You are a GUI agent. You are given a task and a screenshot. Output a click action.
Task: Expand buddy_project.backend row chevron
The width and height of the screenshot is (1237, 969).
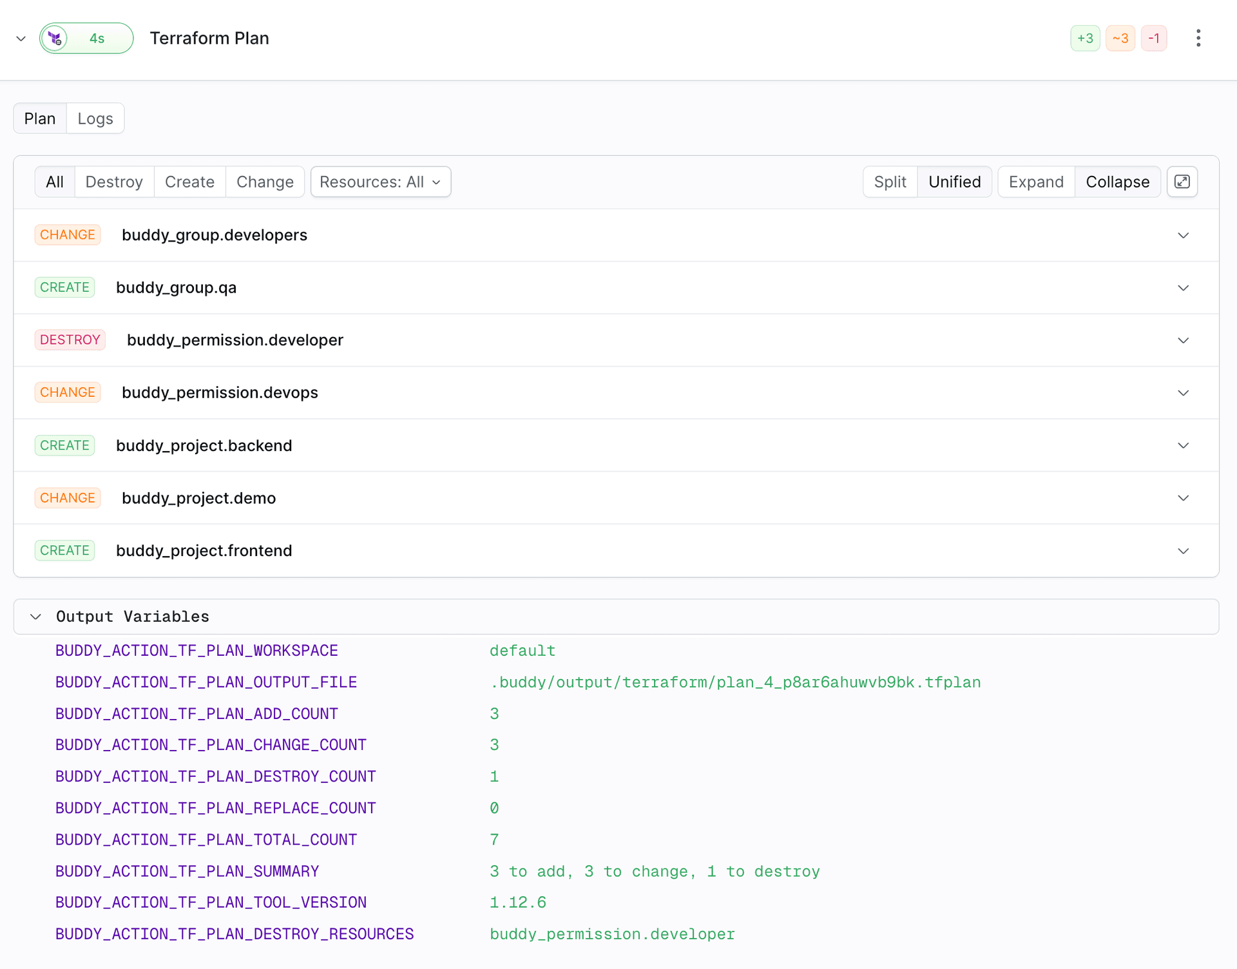point(1184,446)
